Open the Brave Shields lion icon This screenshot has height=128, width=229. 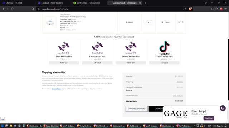coord(190,9)
